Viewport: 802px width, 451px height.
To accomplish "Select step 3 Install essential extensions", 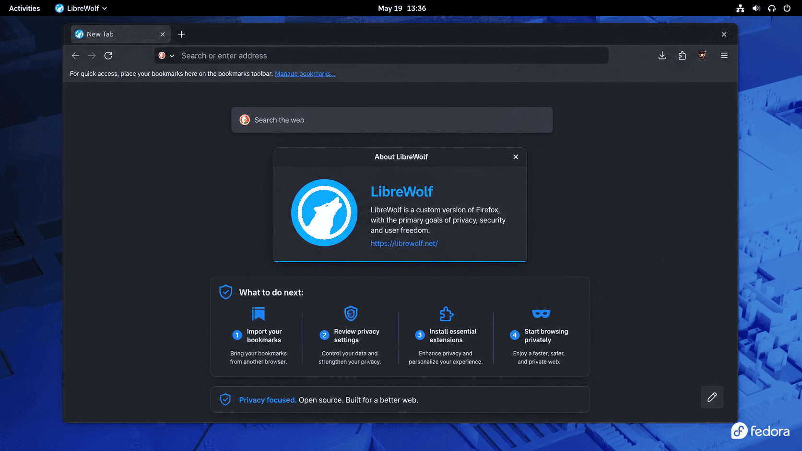I will click(446, 335).
